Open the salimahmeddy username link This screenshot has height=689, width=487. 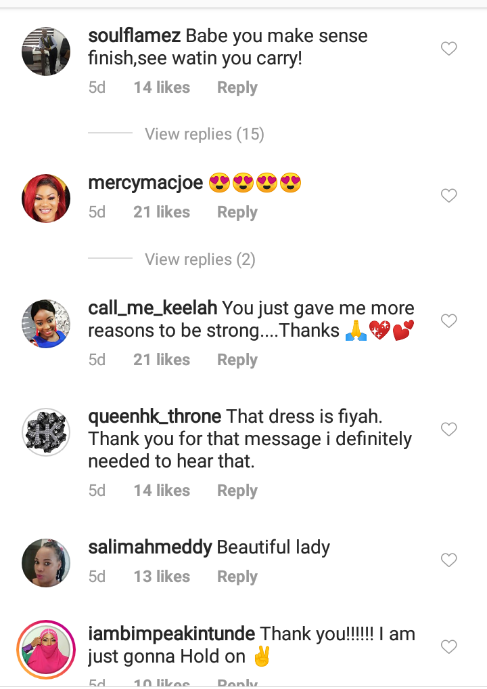[x=150, y=547]
